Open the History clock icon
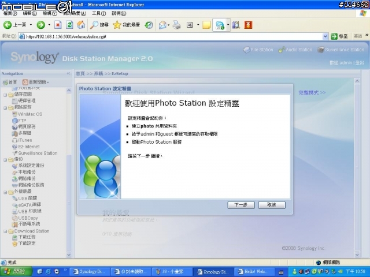370x277 pixels. point(149,25)
